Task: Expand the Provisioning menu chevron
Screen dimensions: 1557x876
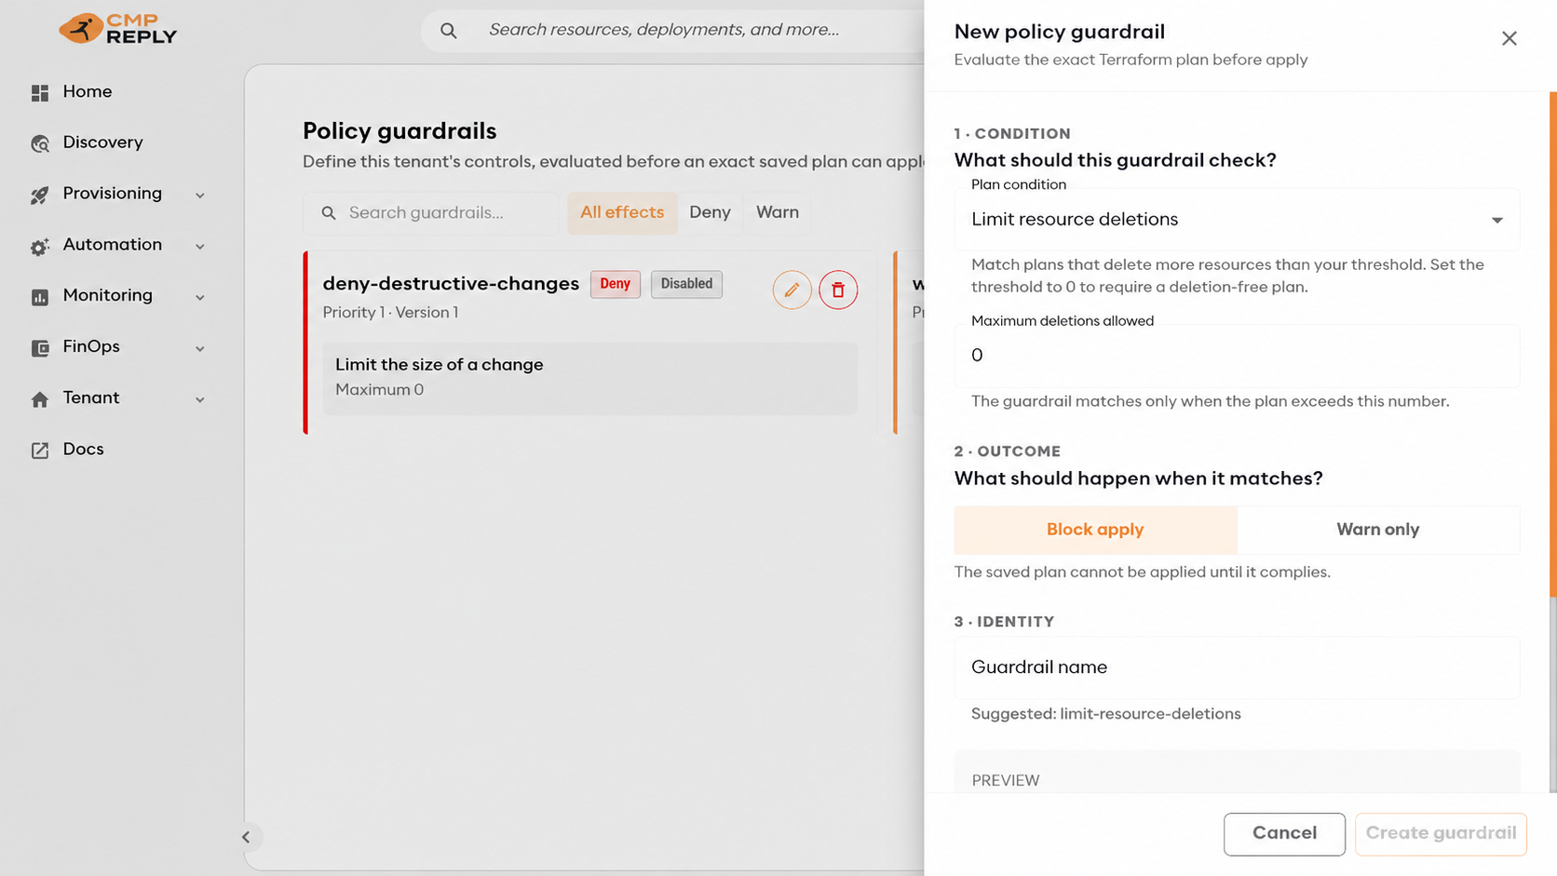Action: click(200, 195)
